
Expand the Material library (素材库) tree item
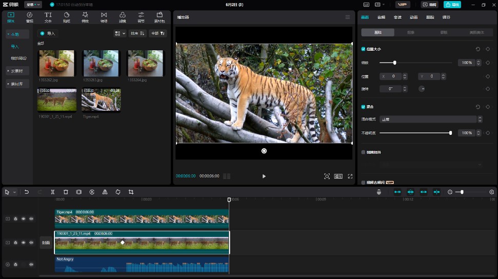[17, 84]
